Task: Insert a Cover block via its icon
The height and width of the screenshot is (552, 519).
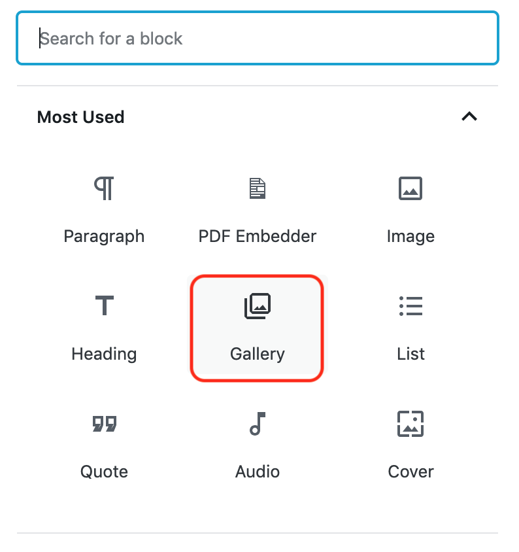Action: click(x=410, y=424)
